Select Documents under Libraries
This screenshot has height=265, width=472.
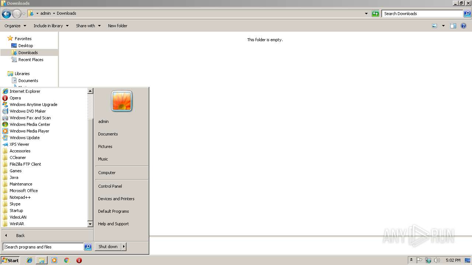28,81
